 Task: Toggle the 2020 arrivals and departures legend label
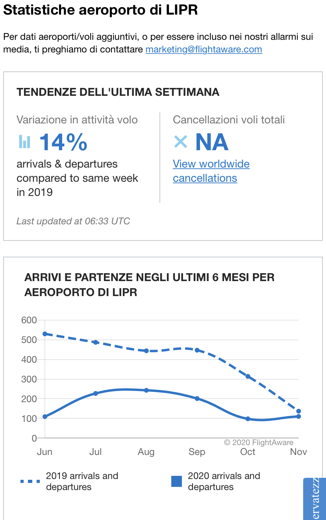coord(224,481)
